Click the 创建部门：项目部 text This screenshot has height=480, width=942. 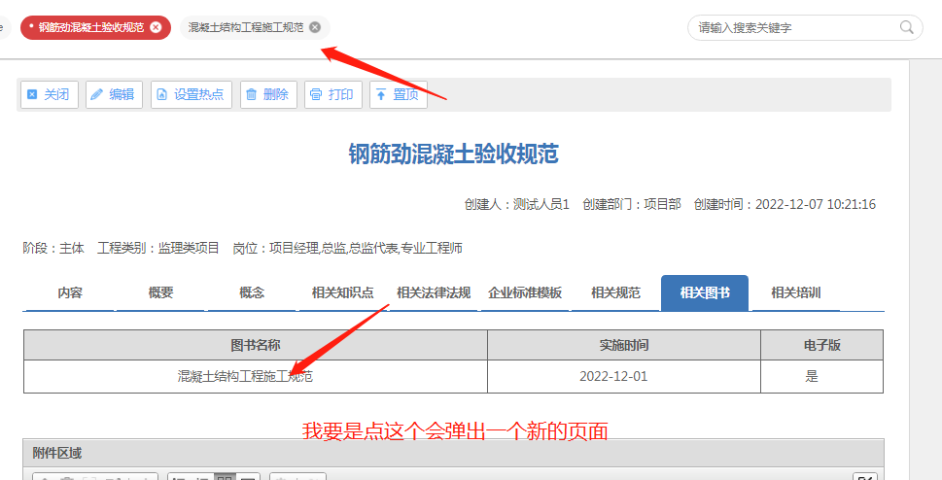point(632,204)
